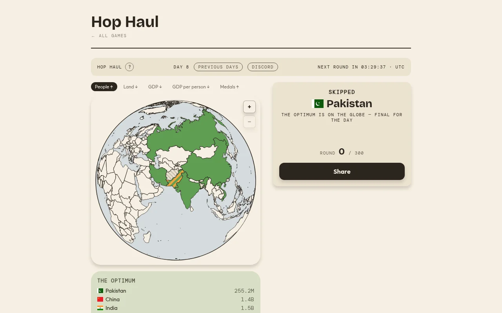Click the India name in The Optimum list
The height and width of the screenshot is (313, 502).
tap(111, 308)
